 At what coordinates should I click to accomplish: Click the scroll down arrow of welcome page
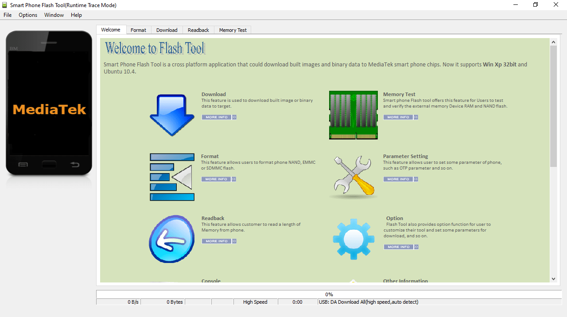[553, 279]
